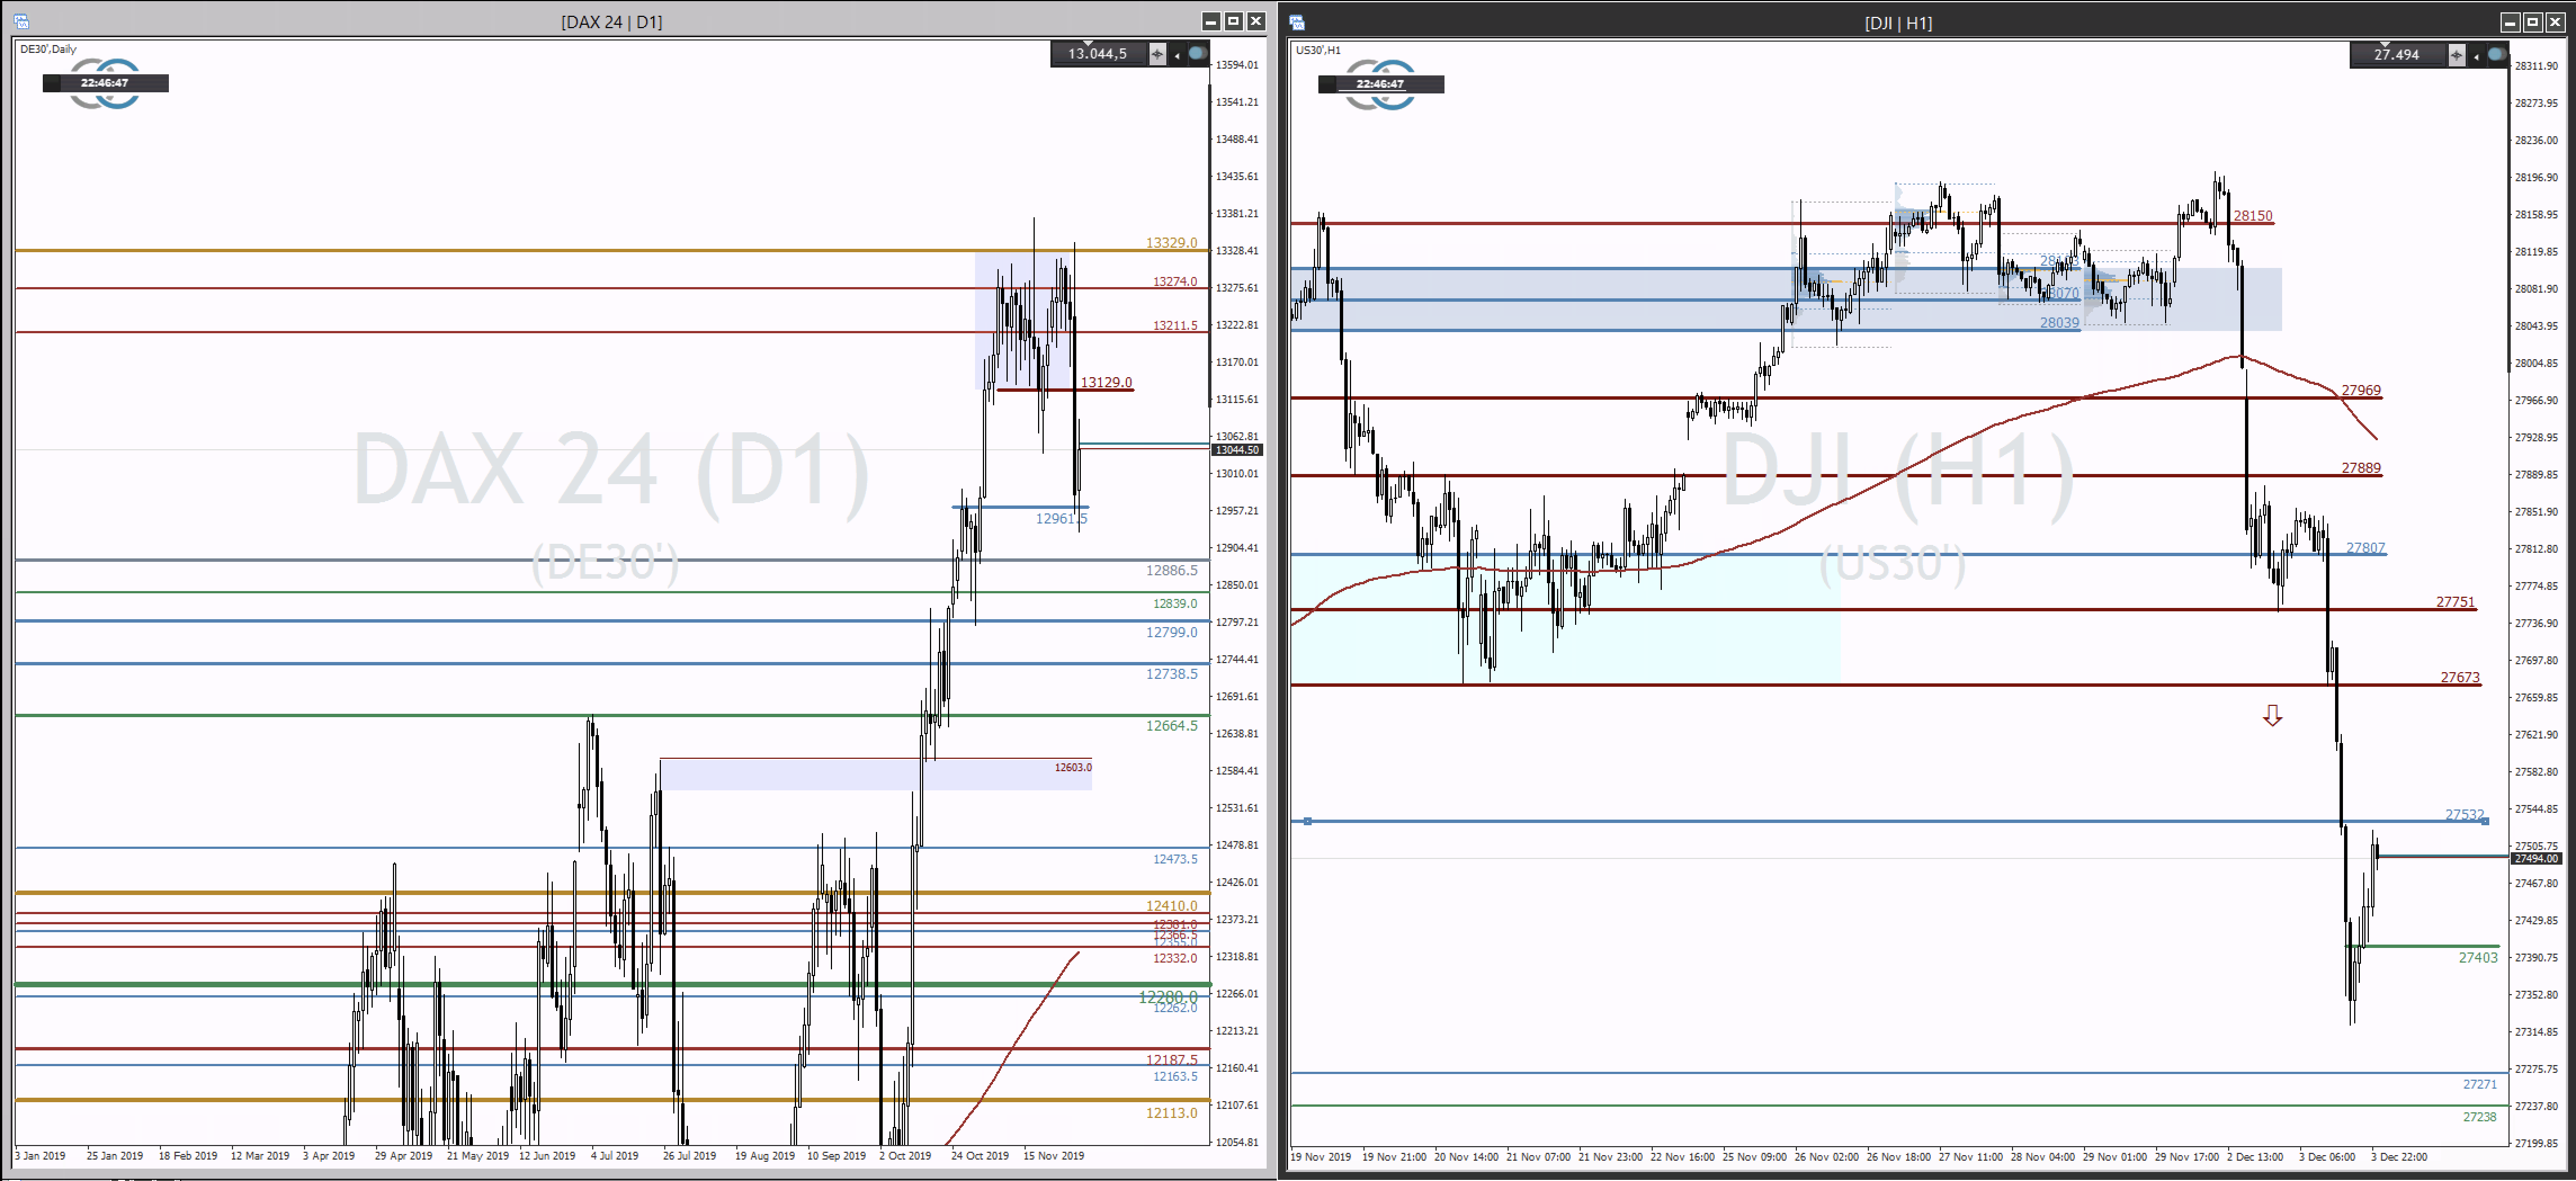Select the 27889 level label on DJI

[2360, 468]
